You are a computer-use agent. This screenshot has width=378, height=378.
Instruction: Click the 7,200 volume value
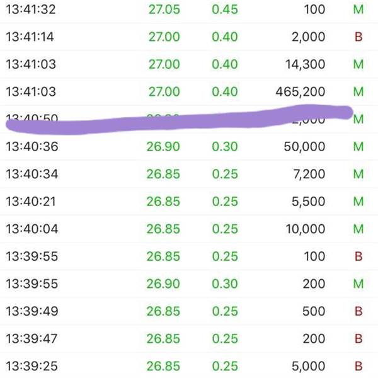[309, 174]
